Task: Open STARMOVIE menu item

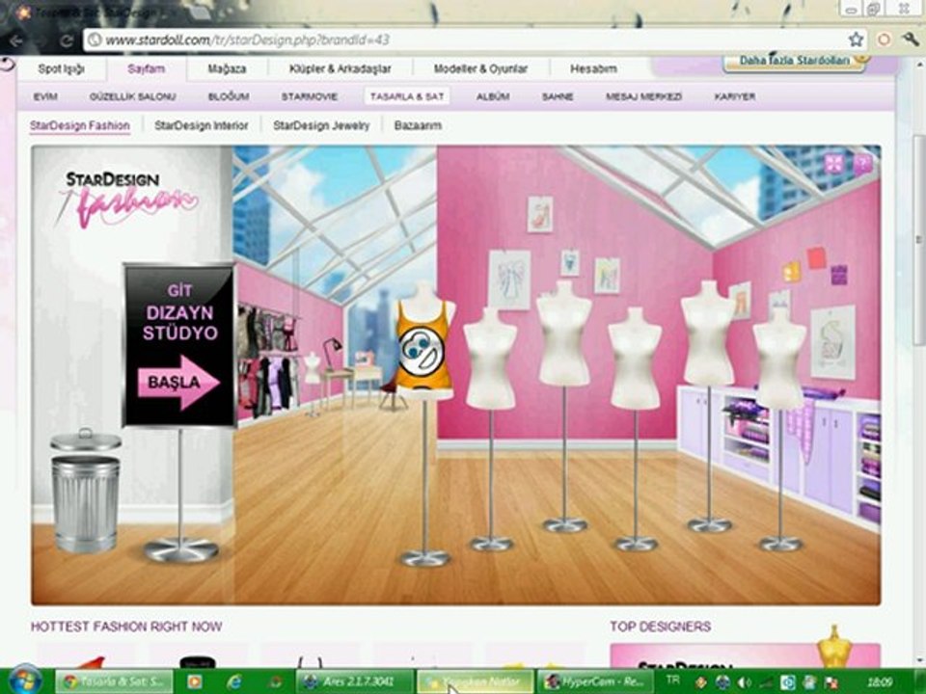Action: pos(310,96)
